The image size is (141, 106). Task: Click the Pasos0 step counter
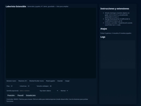20,95
